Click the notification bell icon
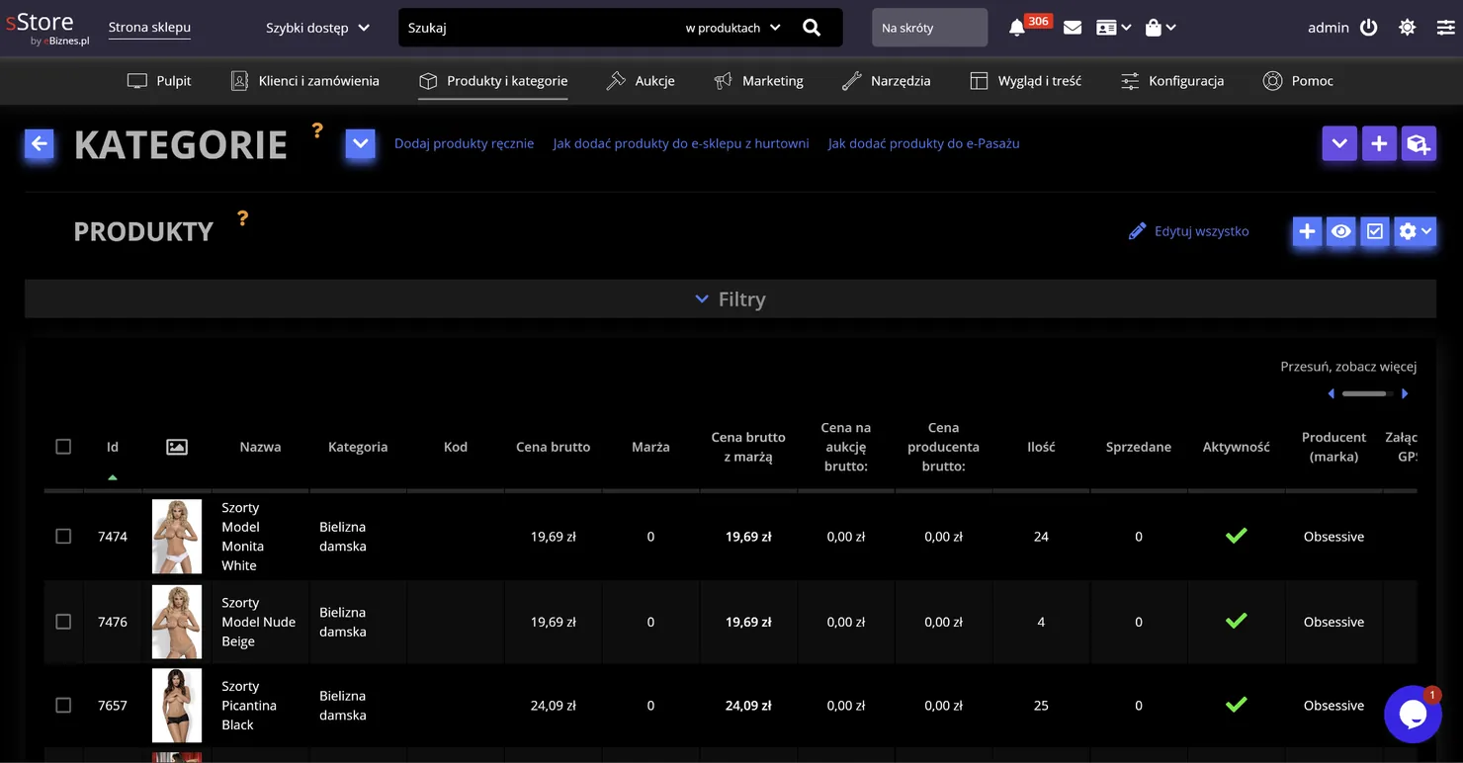 1016,28
